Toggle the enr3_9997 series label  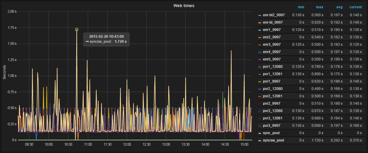click(x=272, y=44)
